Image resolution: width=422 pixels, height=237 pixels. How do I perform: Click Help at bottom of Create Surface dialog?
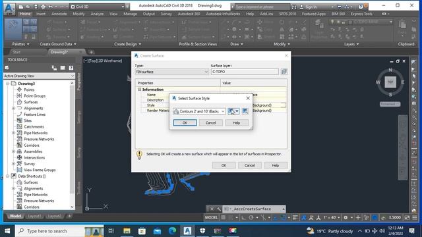[x=276, y=165]
